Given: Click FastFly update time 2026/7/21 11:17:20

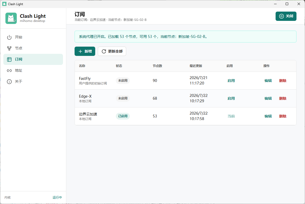Looking at the screenshot, I should [198, 81].
